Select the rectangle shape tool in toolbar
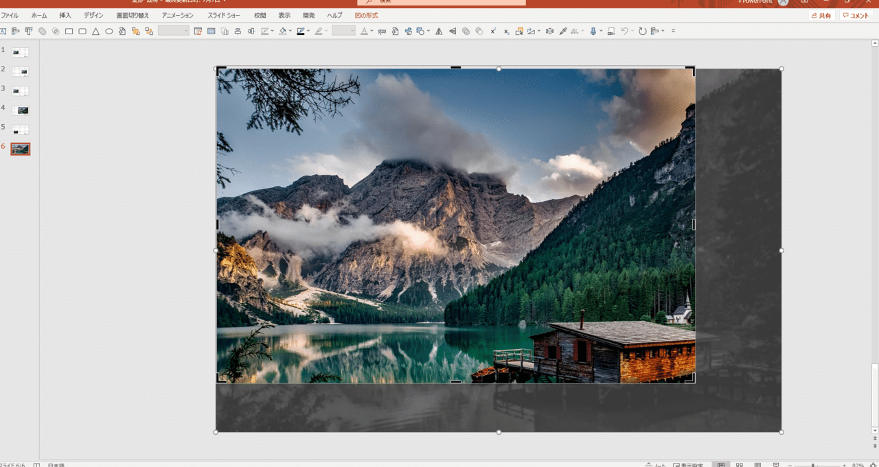Image resolution: width=879 pixels, height=467 pixels. tap(69, 31)
